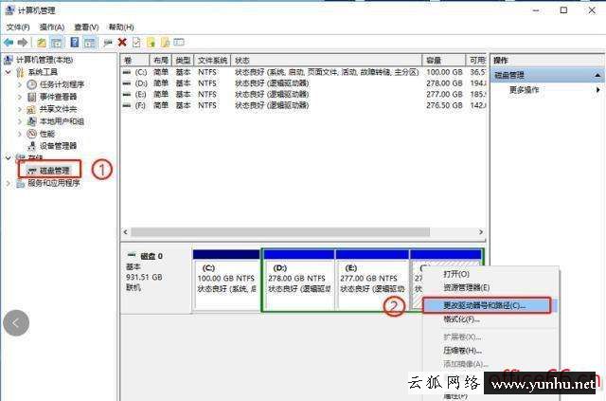Select 磁盘管理 under storage
Viewport: 606px width, 401px height.
click(x=55, y=171)
